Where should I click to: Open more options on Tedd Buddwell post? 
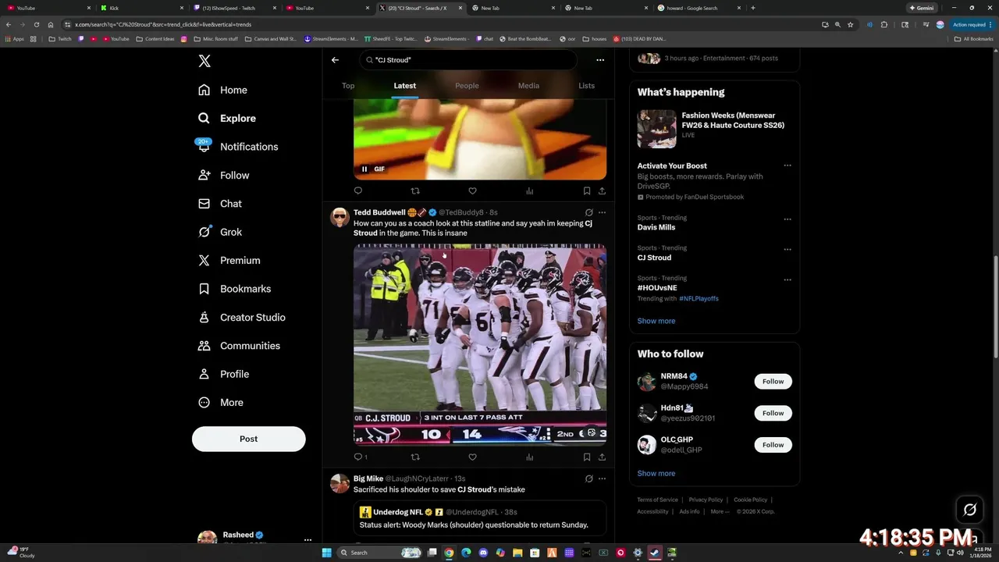click(x=602, y=212)
